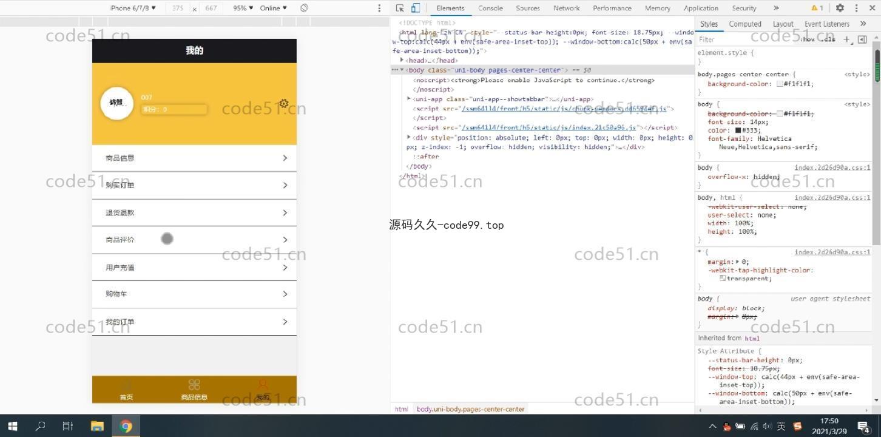Viewport: 881px width, 437px height.
Task: Rotate the device orientation icon
Action: 304,8
